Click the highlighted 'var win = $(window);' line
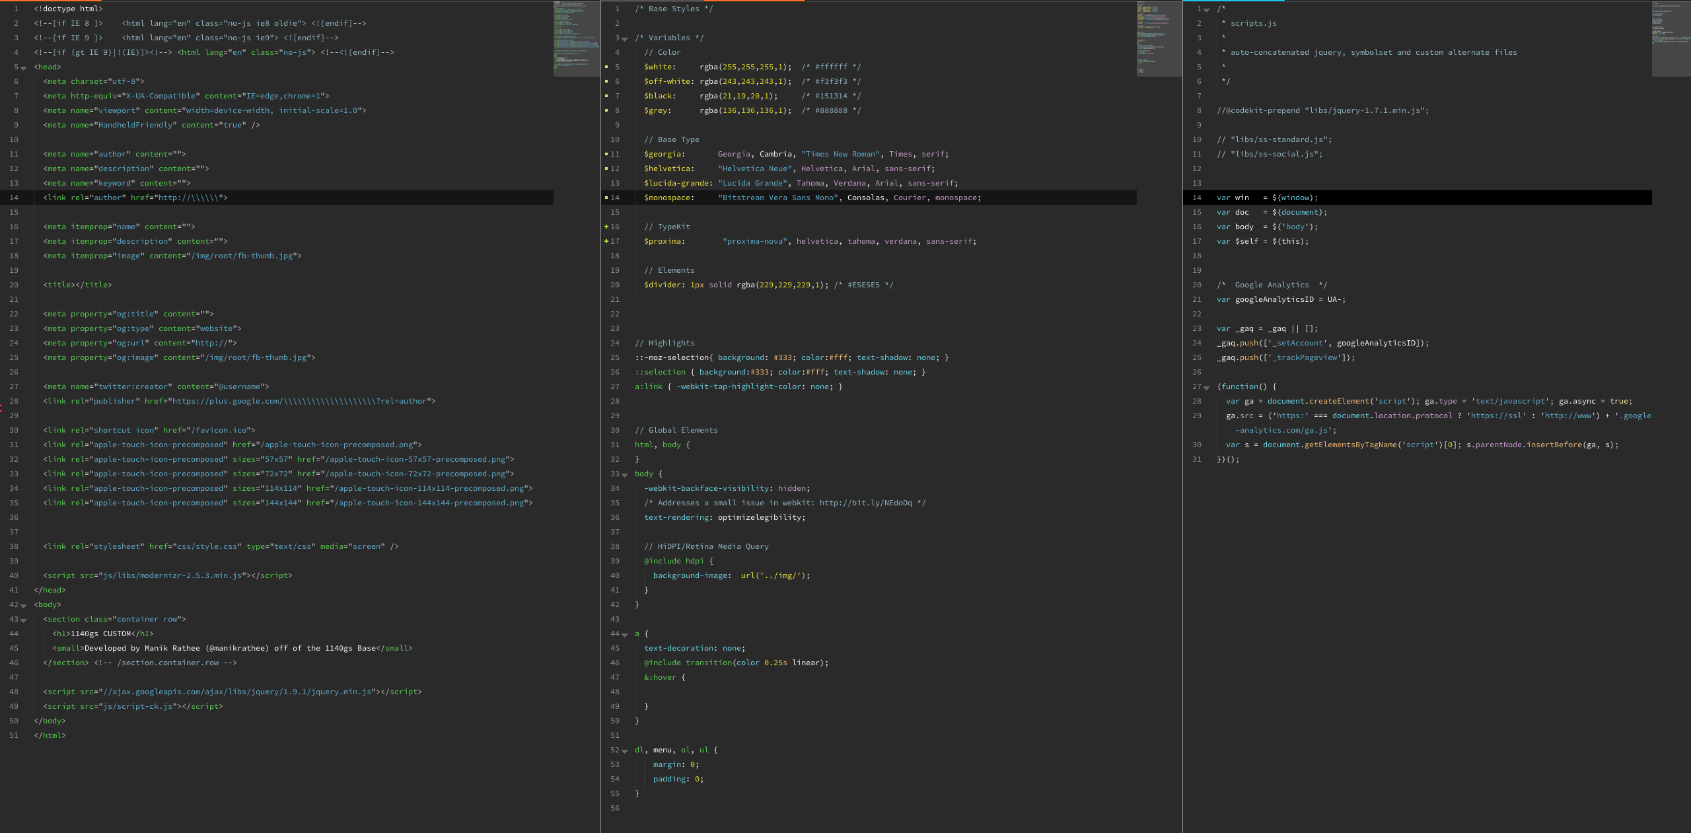This screenshot has width=1691, height=833. tap(1268, 198)
